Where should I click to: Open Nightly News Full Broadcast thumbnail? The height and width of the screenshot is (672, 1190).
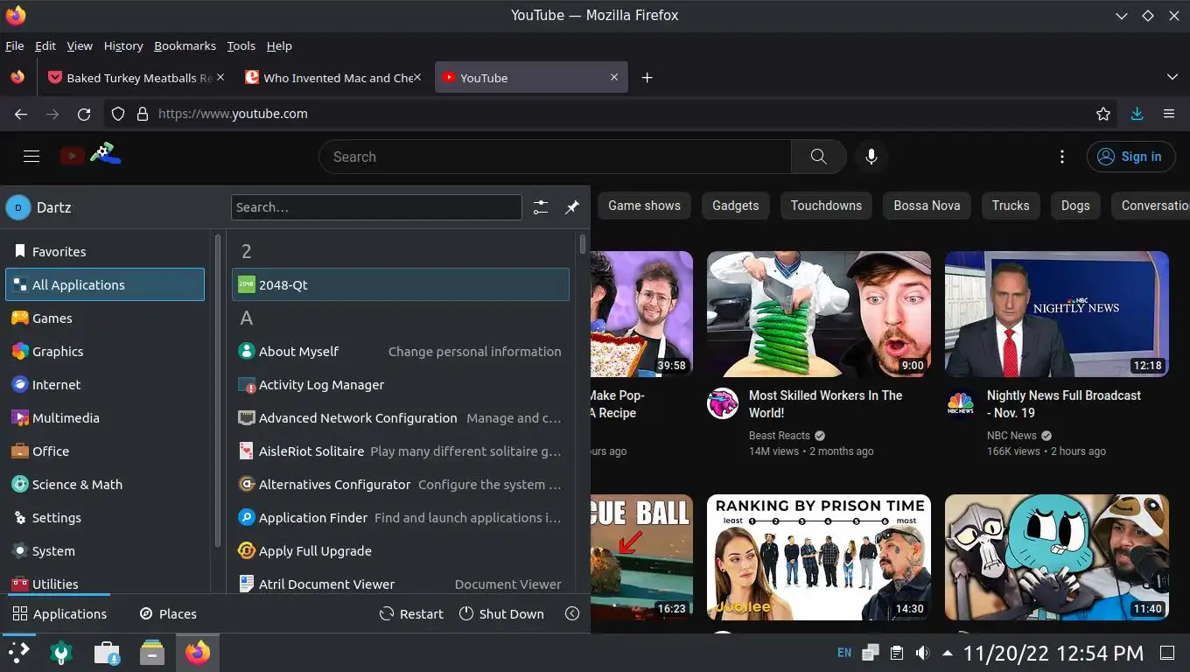tap(1057, 314)
